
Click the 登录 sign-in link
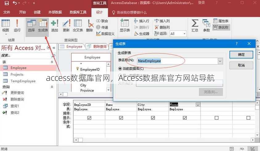201,3
